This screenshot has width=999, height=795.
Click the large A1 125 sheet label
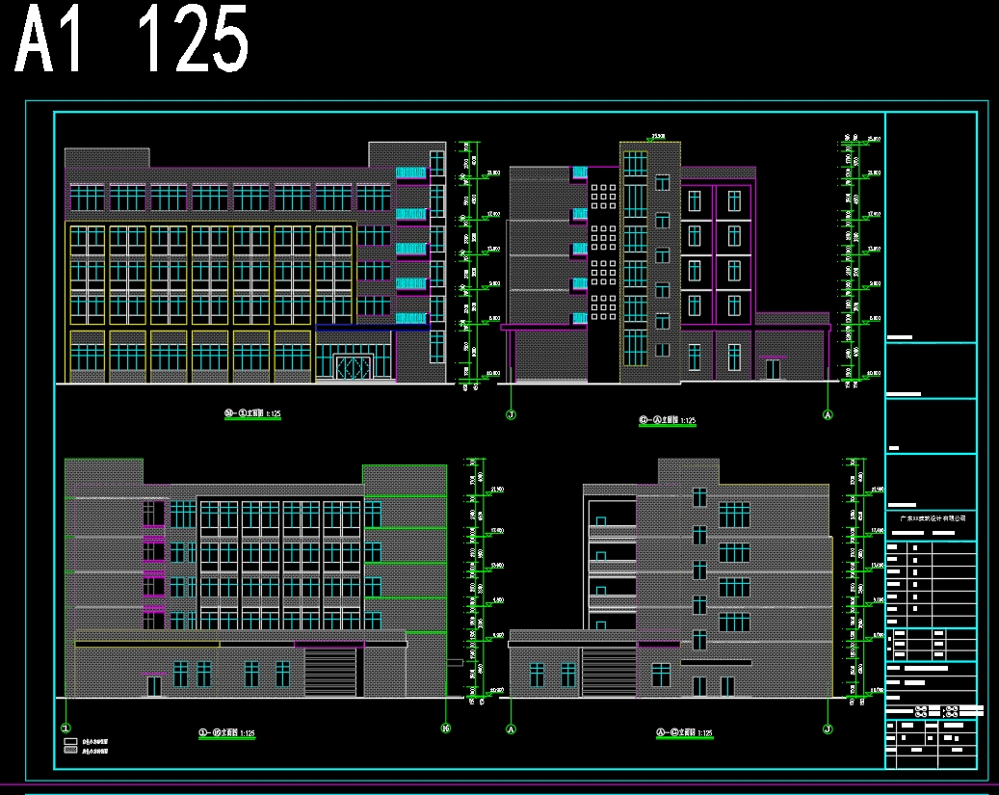(132, 40)
